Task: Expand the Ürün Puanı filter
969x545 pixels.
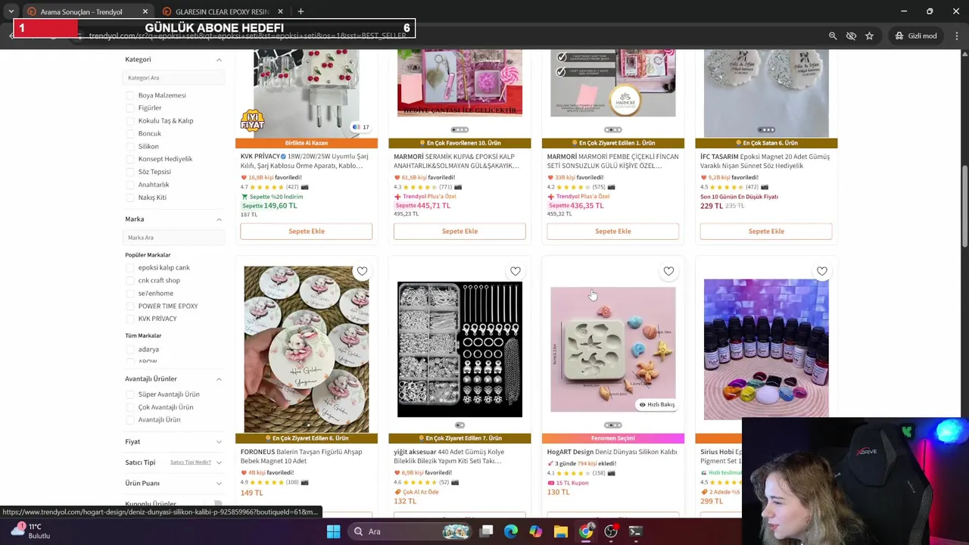Action: click(x=219, y=484)
